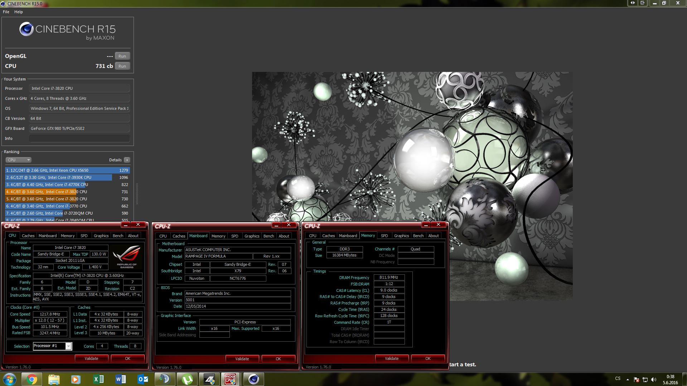The height and width of the screenshot is (386, 687).
Task: Open the network tray icon
Action: point(645,380)
